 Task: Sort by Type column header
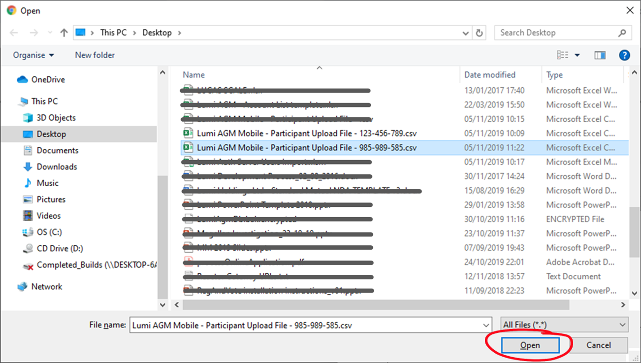point(554,75)
